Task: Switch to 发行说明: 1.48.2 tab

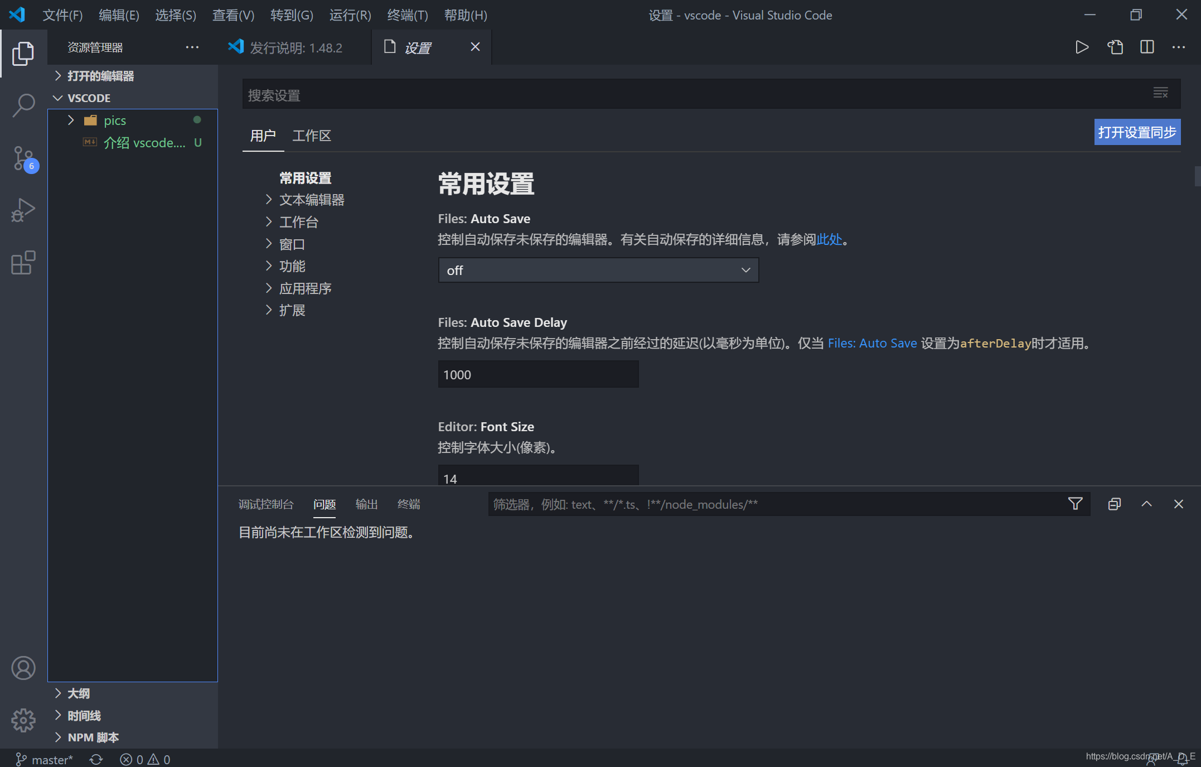Action: pos(295,47)
